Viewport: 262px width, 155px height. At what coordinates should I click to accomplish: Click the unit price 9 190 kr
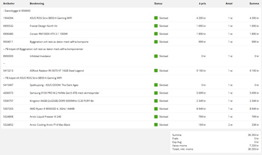pyautogui.click(x=201, y=70)
